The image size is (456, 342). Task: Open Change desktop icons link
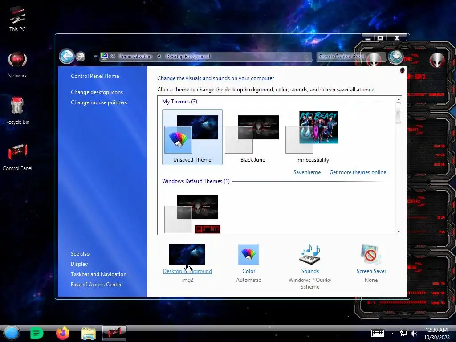point(97,92)
